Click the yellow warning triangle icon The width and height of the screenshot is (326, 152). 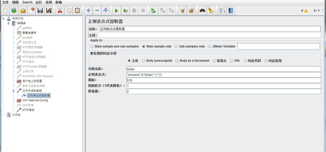(306, 11)
